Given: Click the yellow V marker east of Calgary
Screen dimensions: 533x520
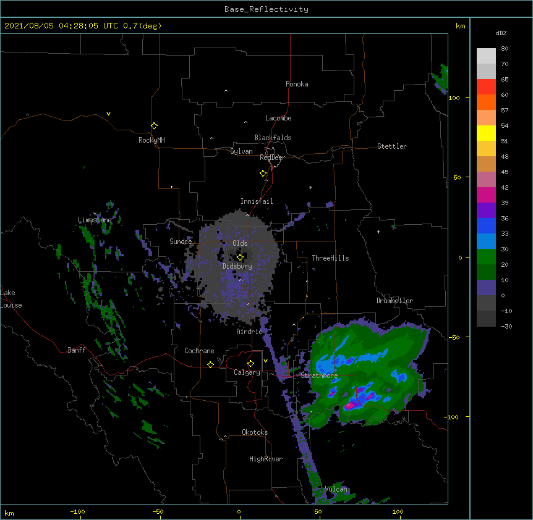Looking at the screenshot, I should pos(265,361).
